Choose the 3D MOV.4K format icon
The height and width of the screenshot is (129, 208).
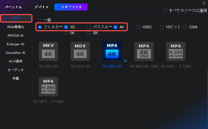(x=80, y=51)
